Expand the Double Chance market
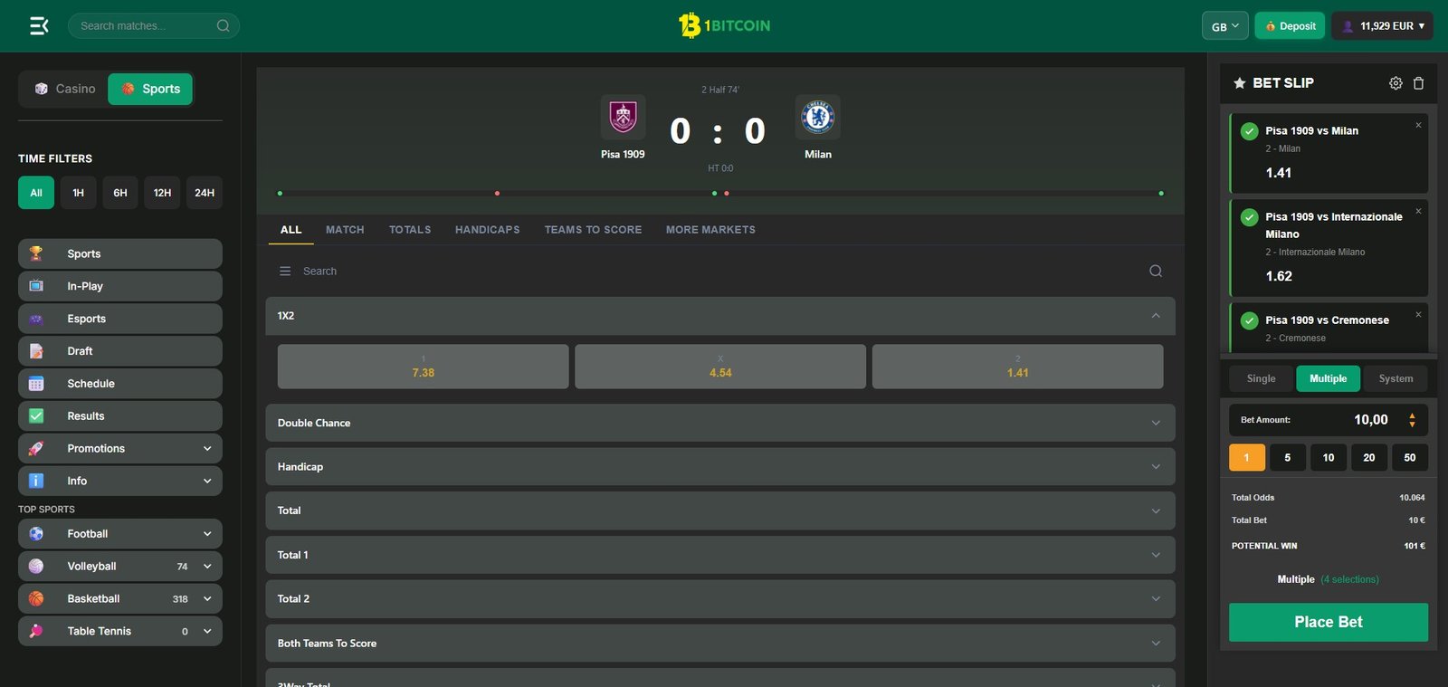The width and height of the screenshot is (1448, 687). (x=719, y=423)
